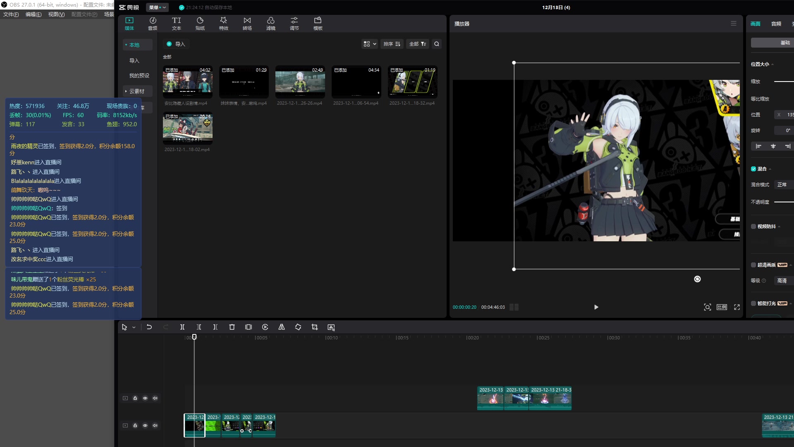The height and width of the screenshot is (447, 794).
Task: Click the crop tool icon
Action: [315, 327]
